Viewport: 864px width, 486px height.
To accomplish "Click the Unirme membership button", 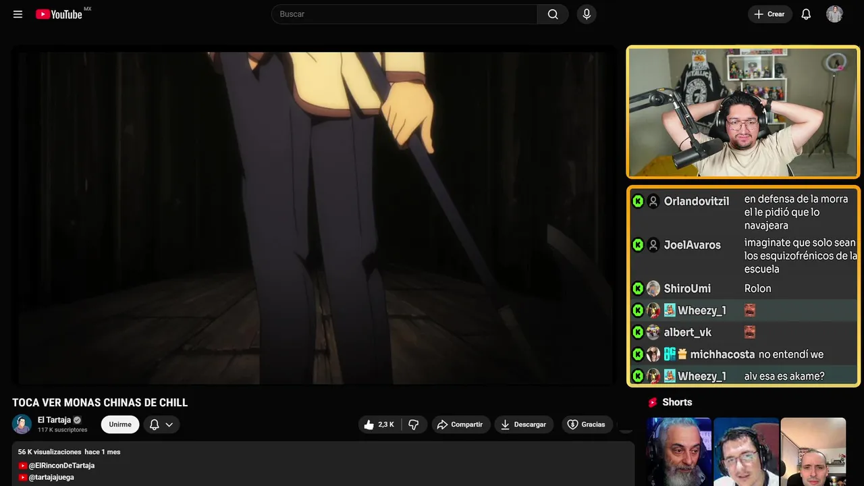I will coord(120,425).
